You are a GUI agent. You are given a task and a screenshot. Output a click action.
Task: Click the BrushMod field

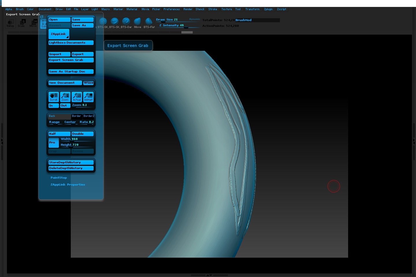click(x=257, y=20)
